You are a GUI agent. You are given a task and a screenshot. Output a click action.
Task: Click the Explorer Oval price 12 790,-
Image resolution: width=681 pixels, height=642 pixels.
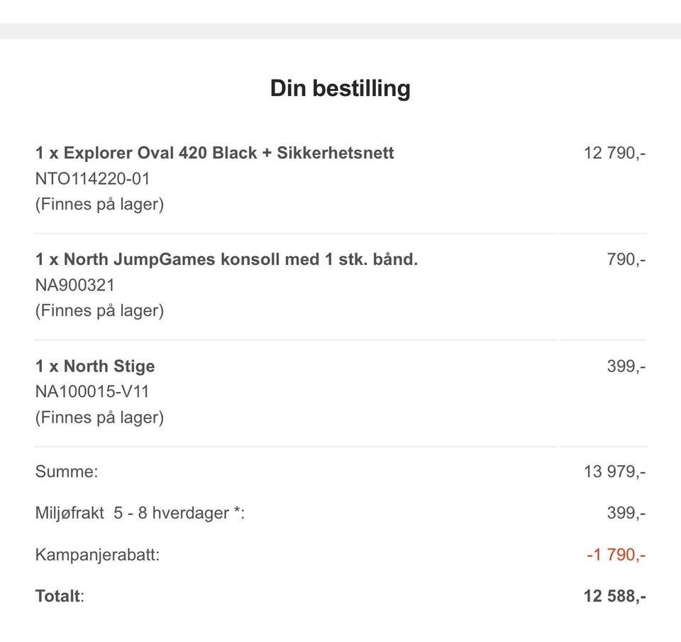(x=614, y=153)
